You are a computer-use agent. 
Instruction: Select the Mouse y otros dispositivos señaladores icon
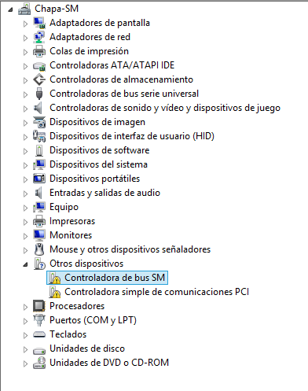point(39,249)
